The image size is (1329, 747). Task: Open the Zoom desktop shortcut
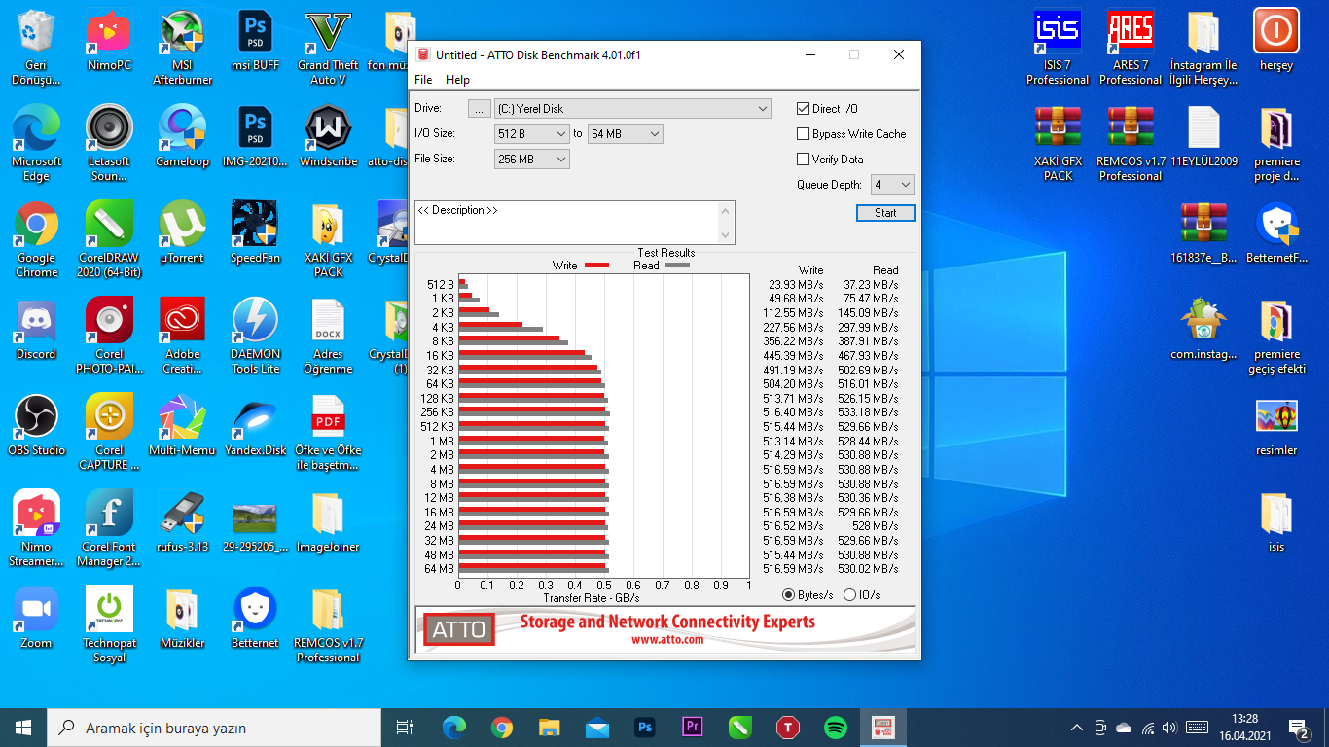click(x=36, y=619)
